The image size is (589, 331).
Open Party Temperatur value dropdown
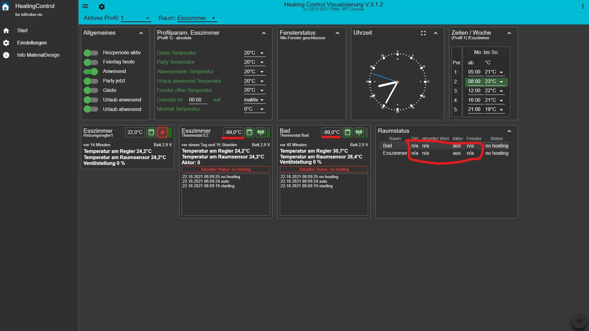point(254,62)
